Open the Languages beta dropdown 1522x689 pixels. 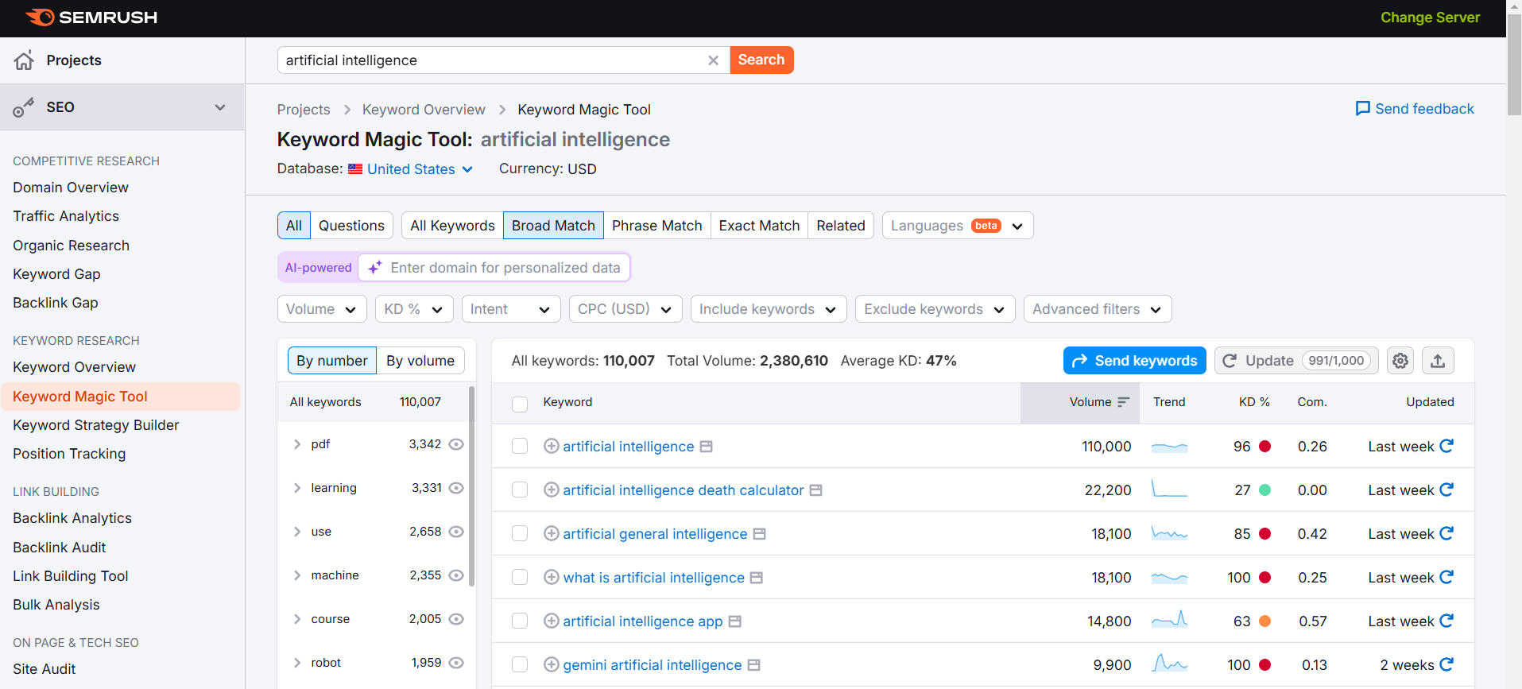coord(958,226)
